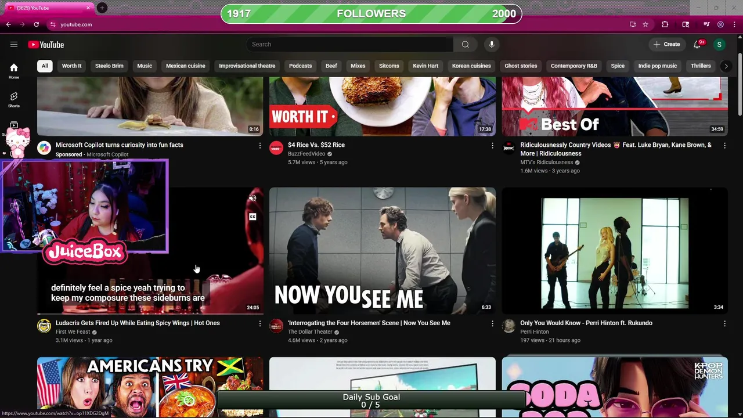Open options for Ridiculousnessly Country Videos
Image resolution: width=743 pixels, height=418 pixels.
[x=724, y=146]
